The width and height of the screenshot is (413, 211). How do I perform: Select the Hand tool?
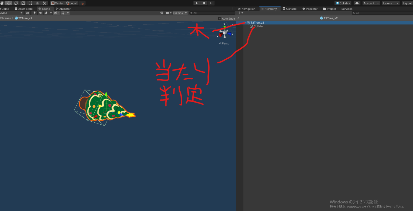click(2, 3)
